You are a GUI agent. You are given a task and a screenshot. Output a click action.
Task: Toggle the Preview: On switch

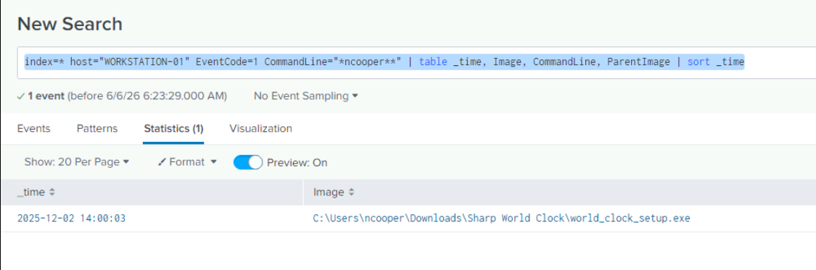tap(248, 163)
